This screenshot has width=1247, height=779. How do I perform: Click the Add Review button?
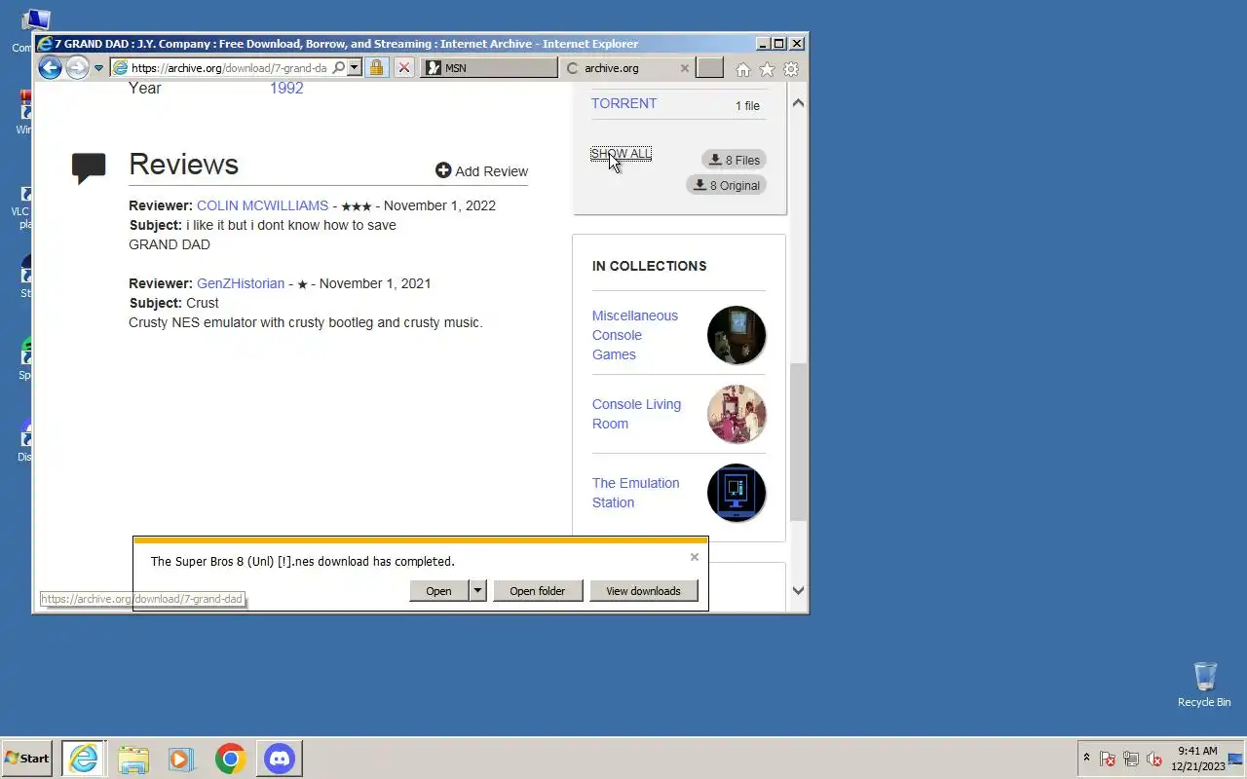[481, 170]
